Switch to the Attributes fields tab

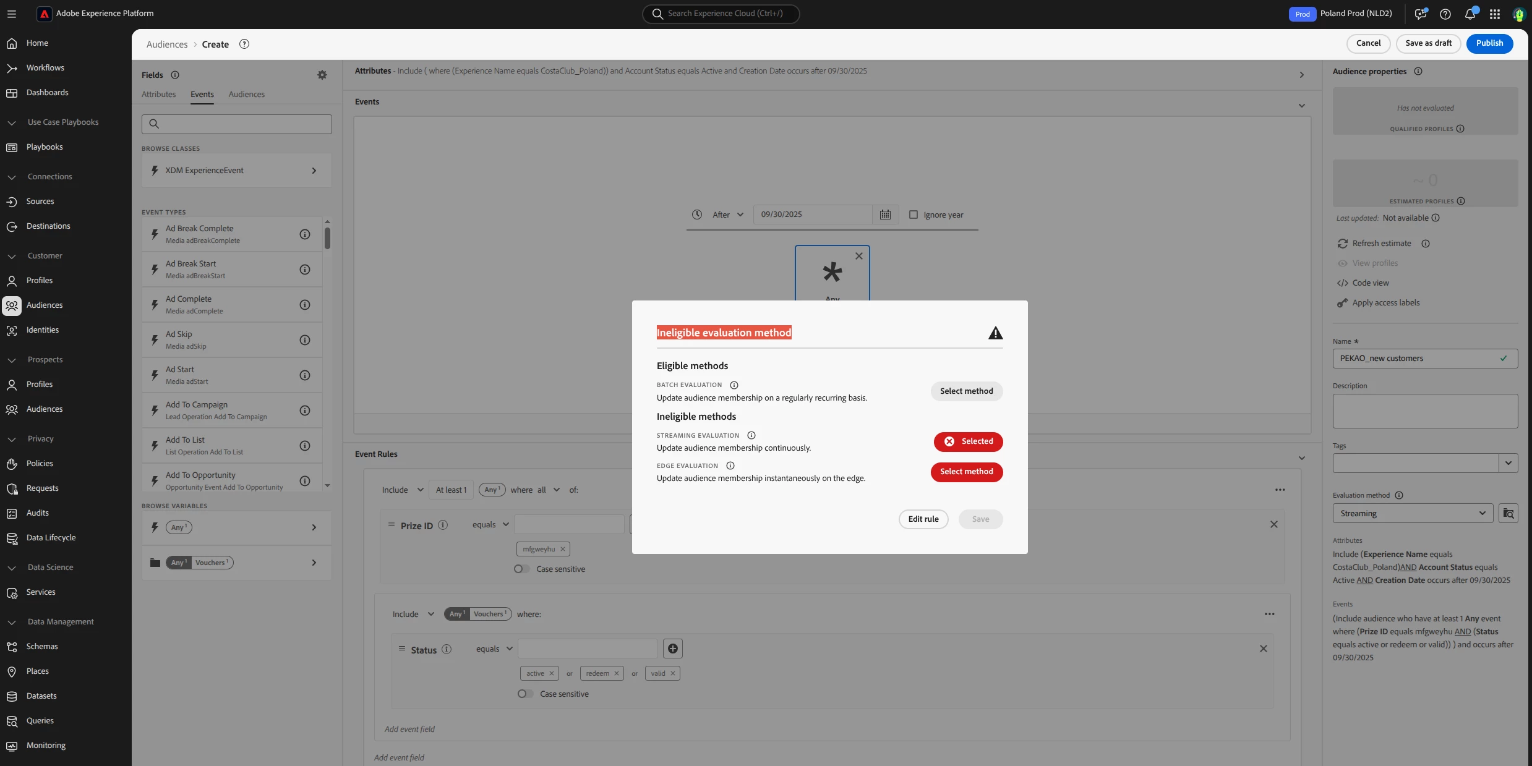[158, 94]
